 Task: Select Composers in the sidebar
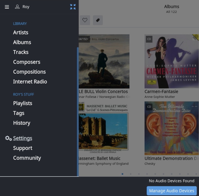pyautogui.click(x=27, y=62)
